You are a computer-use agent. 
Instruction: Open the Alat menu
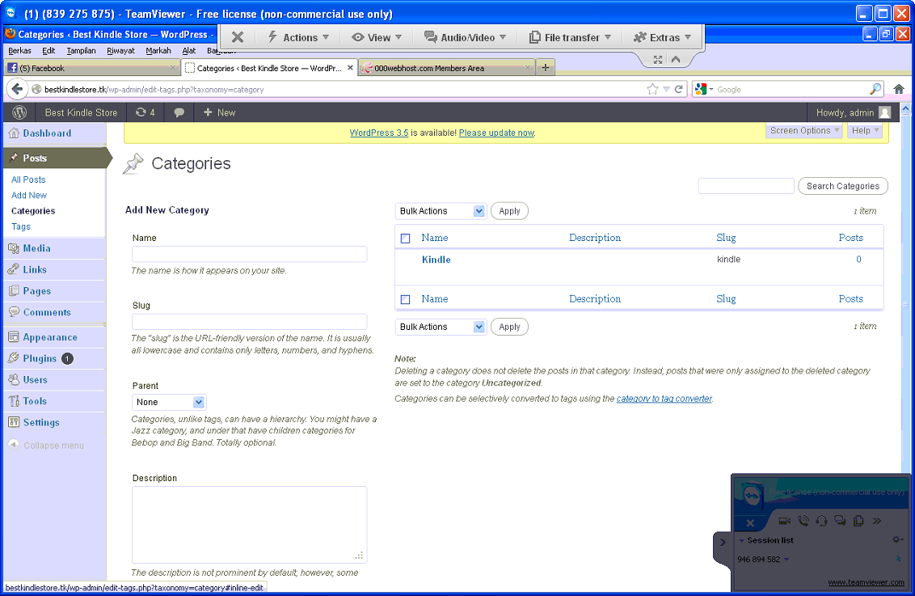(x=189, y=51)
